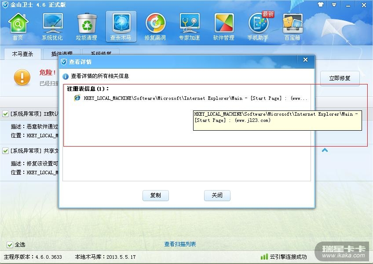Click the skin change shirt icon

(x=321, y=4)
